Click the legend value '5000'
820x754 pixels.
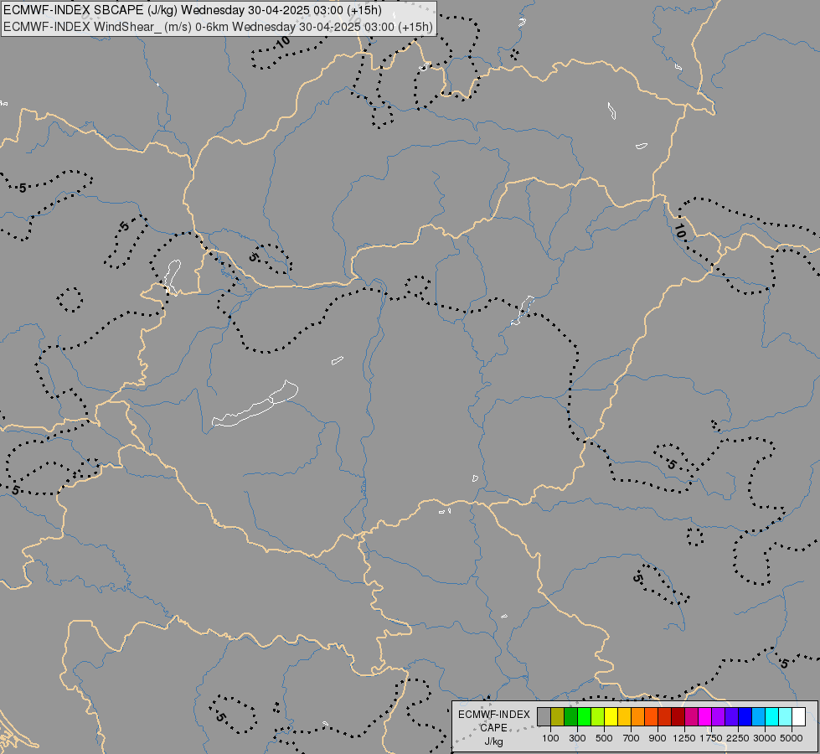click(792, 738)
